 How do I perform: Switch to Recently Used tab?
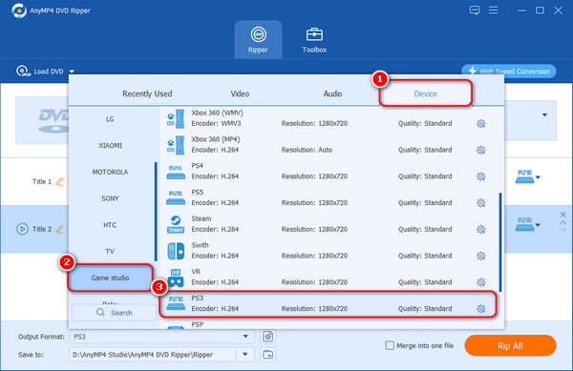[x=147, y=93]
